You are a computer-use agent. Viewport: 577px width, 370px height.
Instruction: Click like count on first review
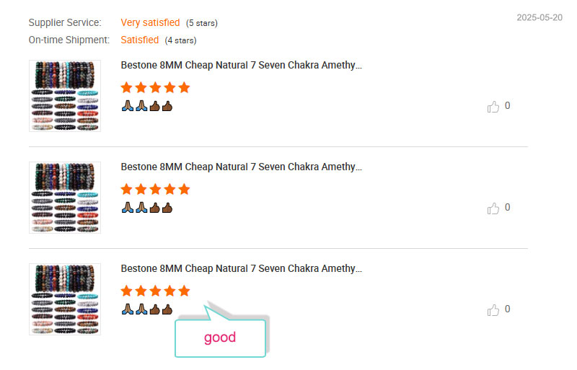(508, 105)
